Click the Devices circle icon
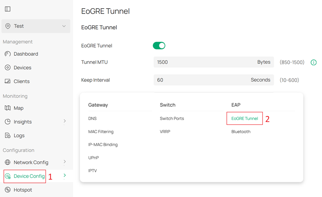This screenshot has width=322, height=197. 7,68
